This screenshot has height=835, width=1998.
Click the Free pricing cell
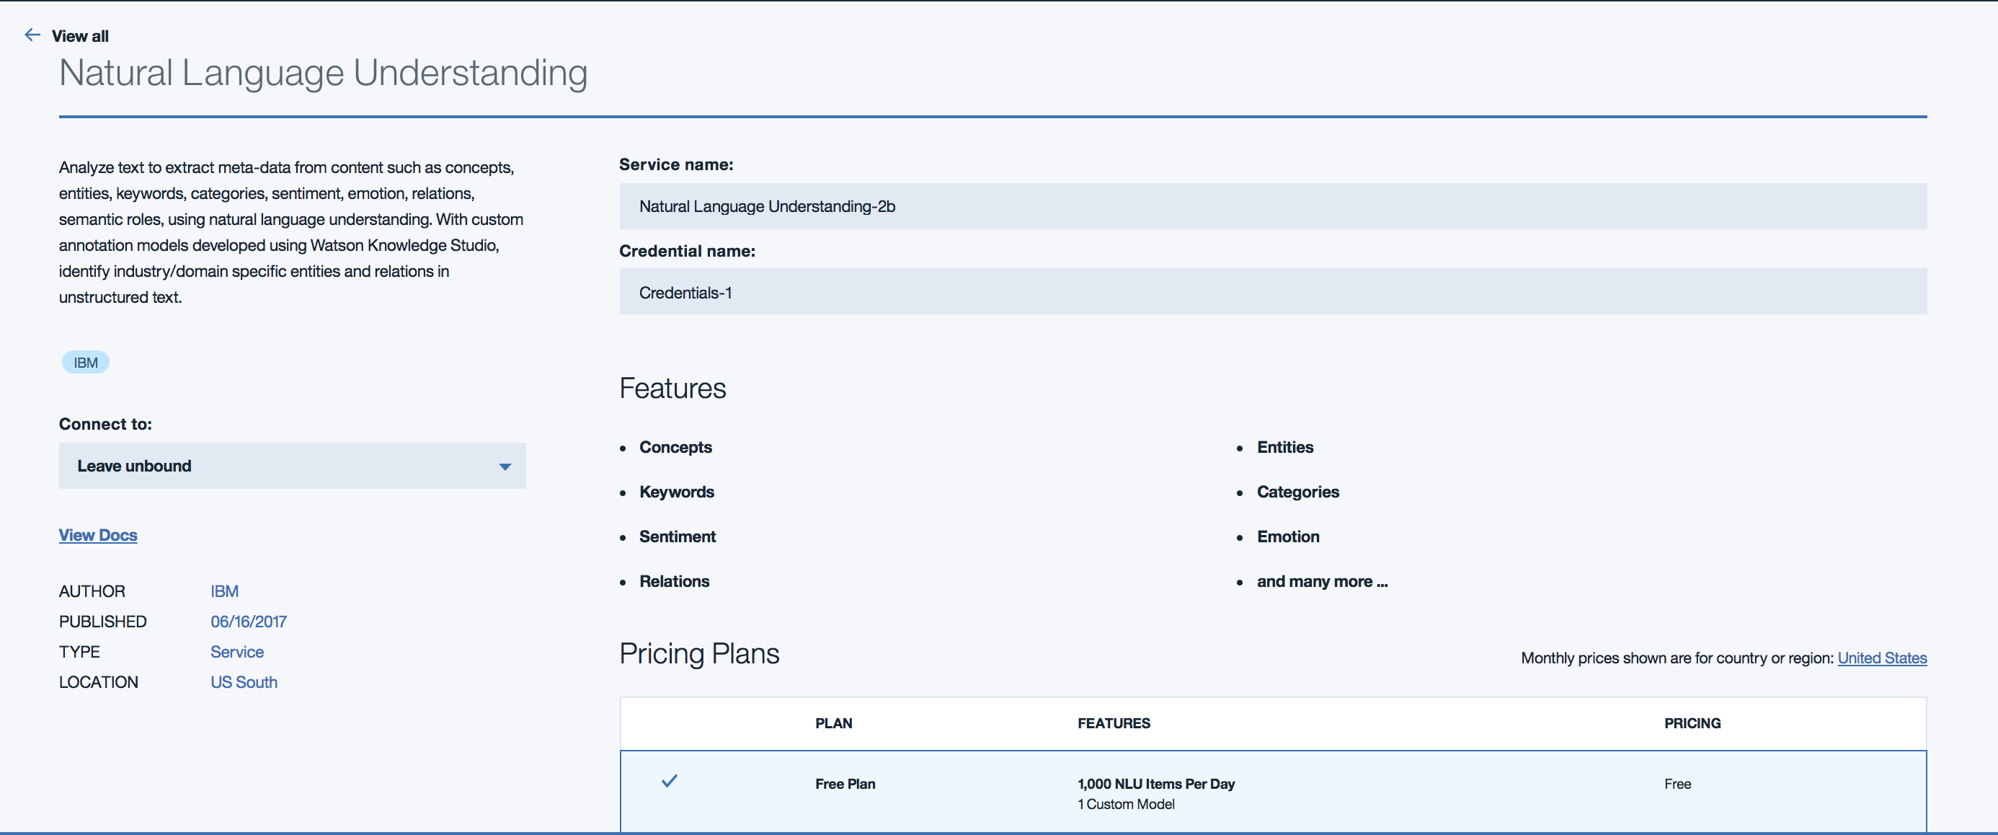coord(1677,784)
